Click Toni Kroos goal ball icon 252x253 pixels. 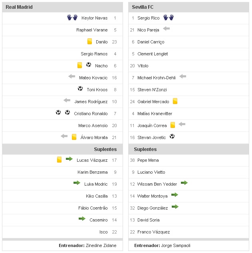(x=80, y=89)
